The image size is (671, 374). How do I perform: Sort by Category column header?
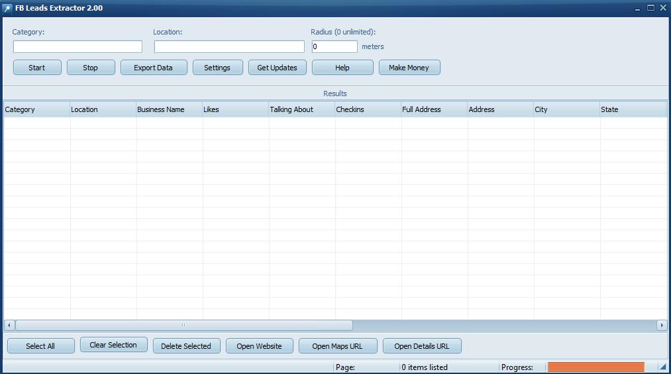click(x=36, y=109)
